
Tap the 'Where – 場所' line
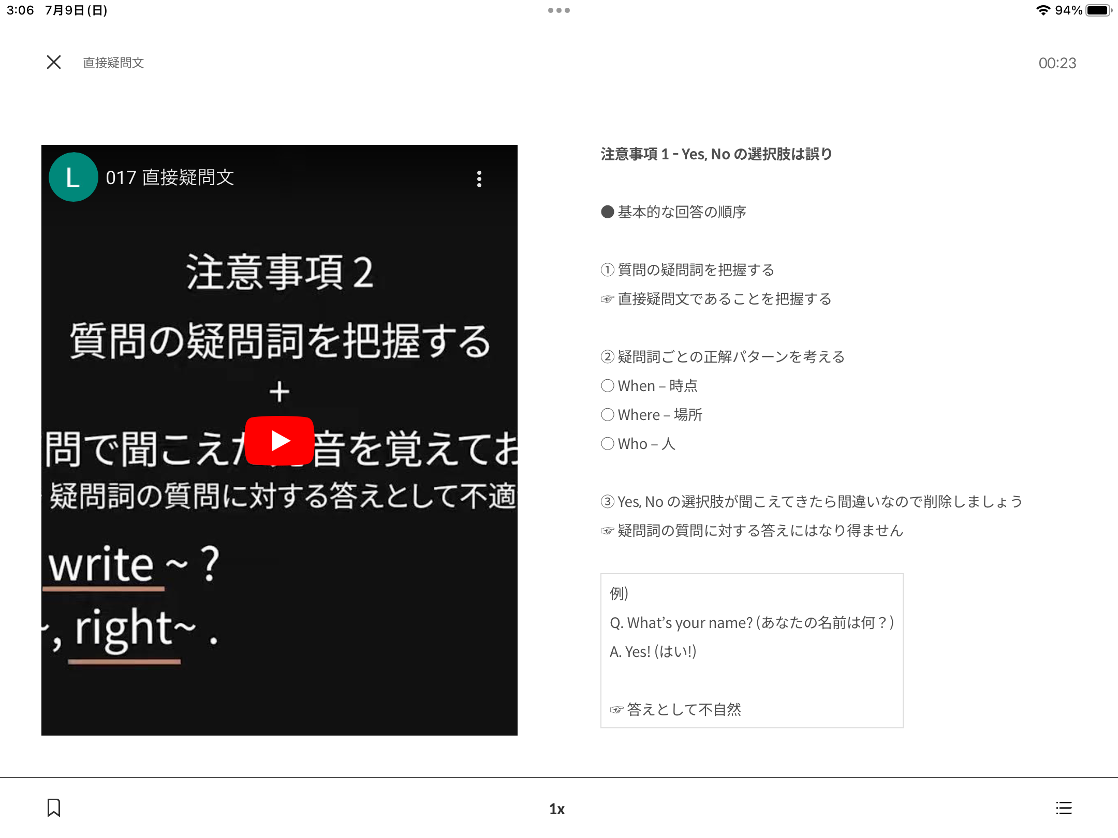coord(652,415)
